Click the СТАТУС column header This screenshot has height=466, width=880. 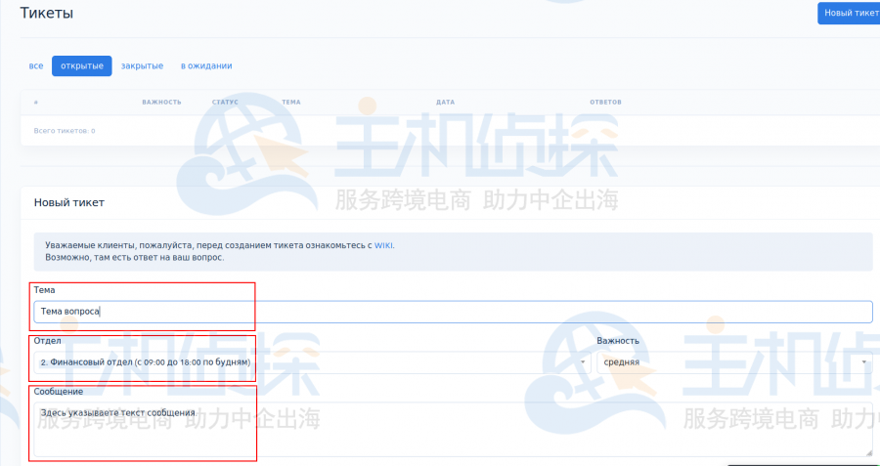tap(225, 102)
